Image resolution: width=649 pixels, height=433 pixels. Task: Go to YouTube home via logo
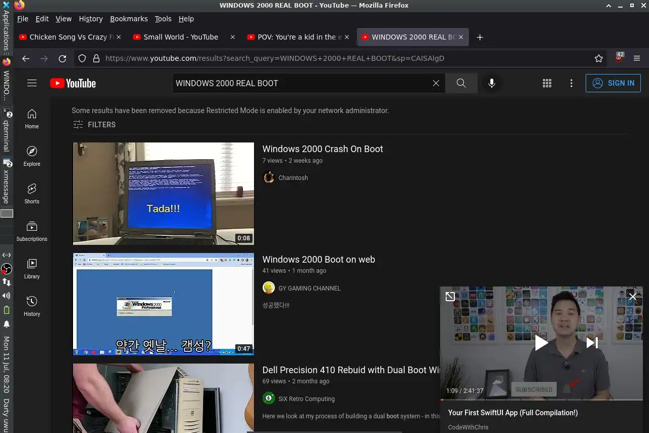73,83
